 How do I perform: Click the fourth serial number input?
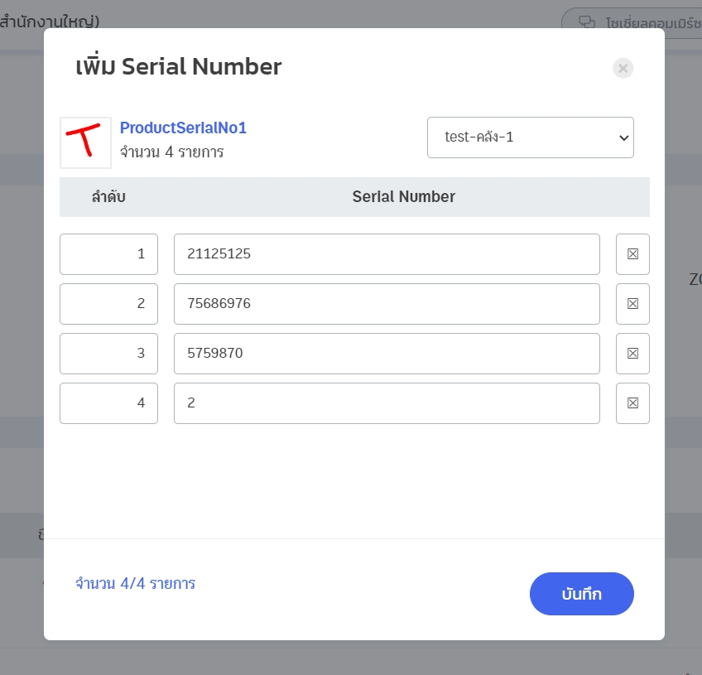click(387, 403)
